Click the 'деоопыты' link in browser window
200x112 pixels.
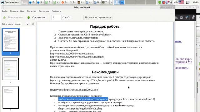tap(182, 68)
